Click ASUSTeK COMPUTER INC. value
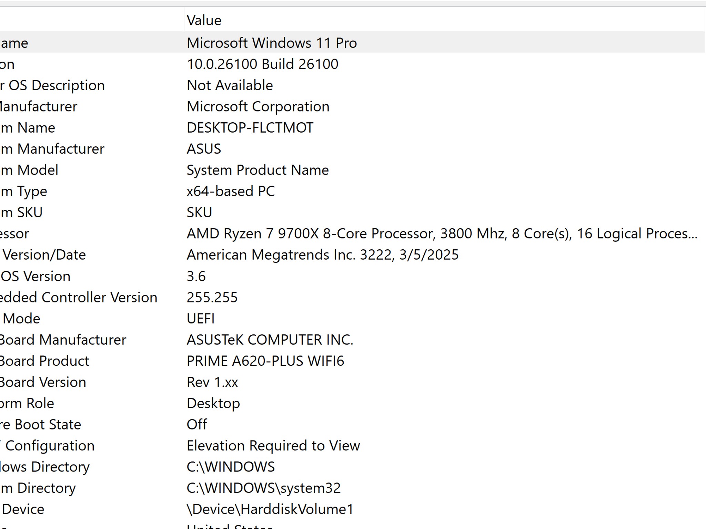Screen dimensions: 706x529 coord(270,340)
